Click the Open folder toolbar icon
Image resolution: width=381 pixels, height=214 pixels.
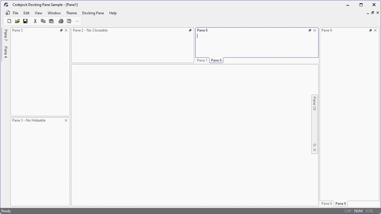point(17,21)
